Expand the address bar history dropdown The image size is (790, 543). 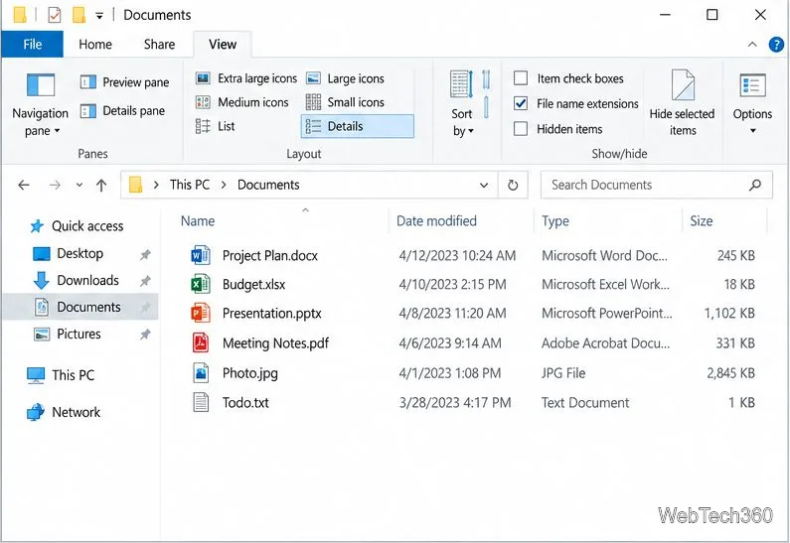pos(484,186)
